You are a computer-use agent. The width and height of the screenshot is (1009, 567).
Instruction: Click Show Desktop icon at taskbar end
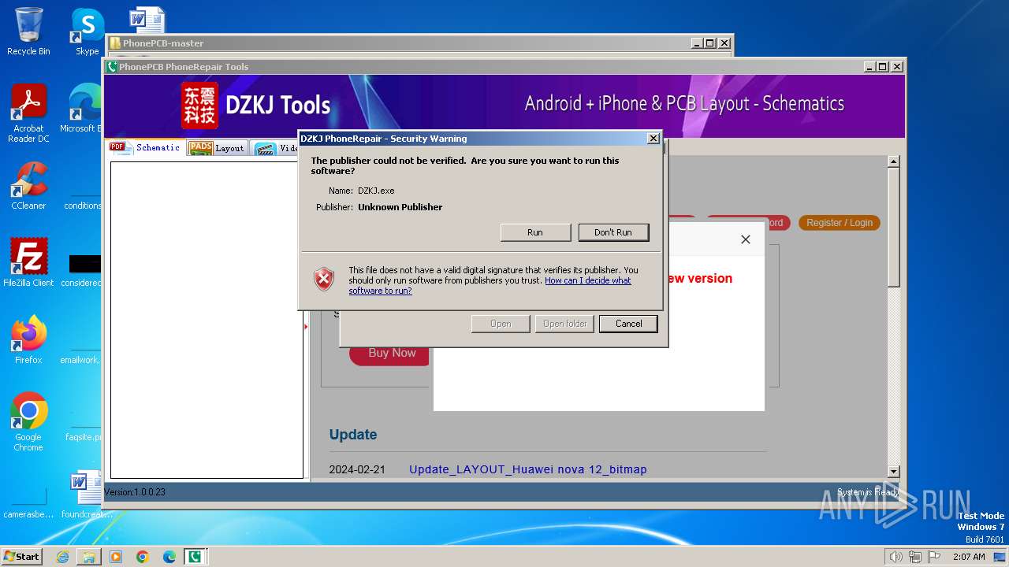[x=1000, y=557]
